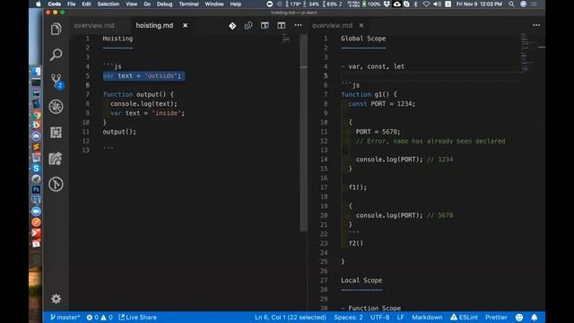
Task: Open more actions for right editor group
Action: [x=536, y=25]
